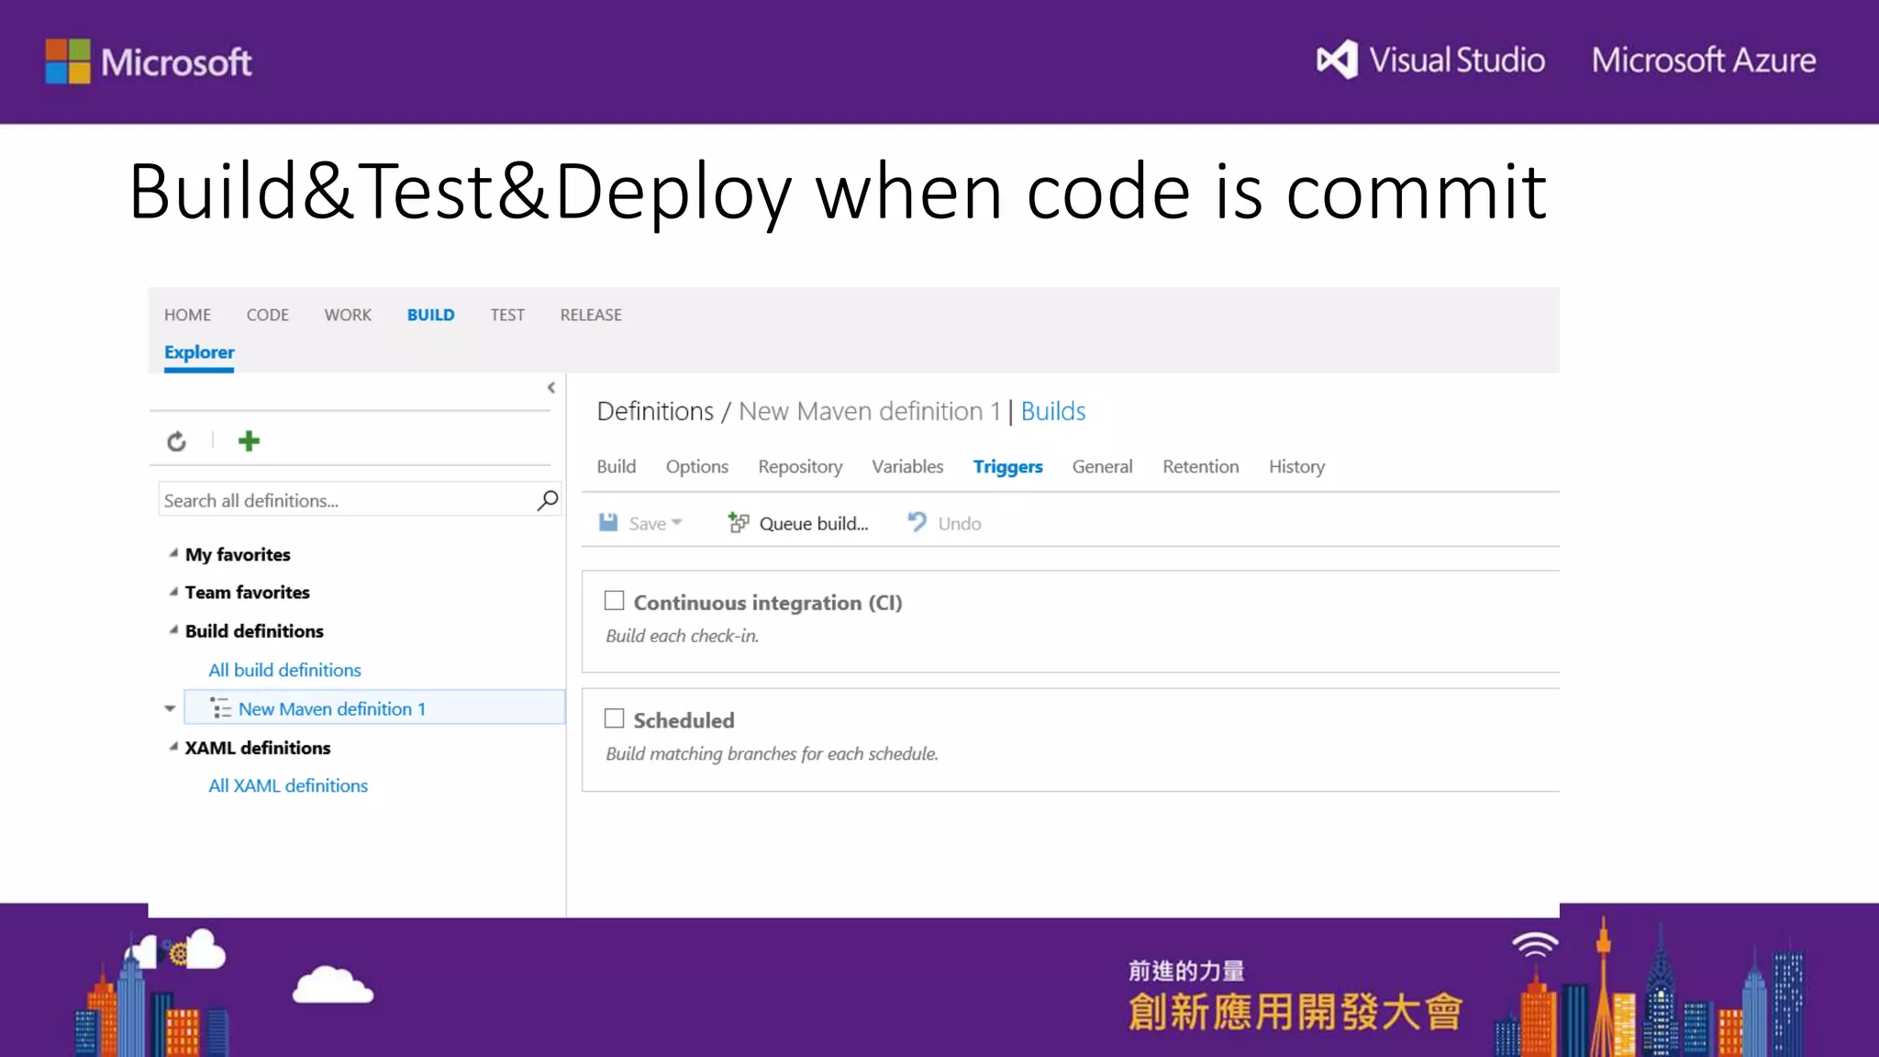The image size is (1879, 1057).
Task: Click the New Maven definition list icon
Action: [x=221, y=708]
